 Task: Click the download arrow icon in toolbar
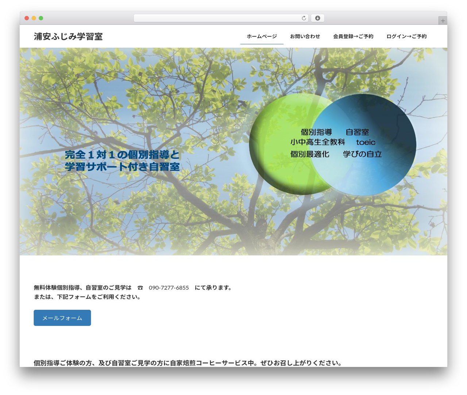(318, 18)
